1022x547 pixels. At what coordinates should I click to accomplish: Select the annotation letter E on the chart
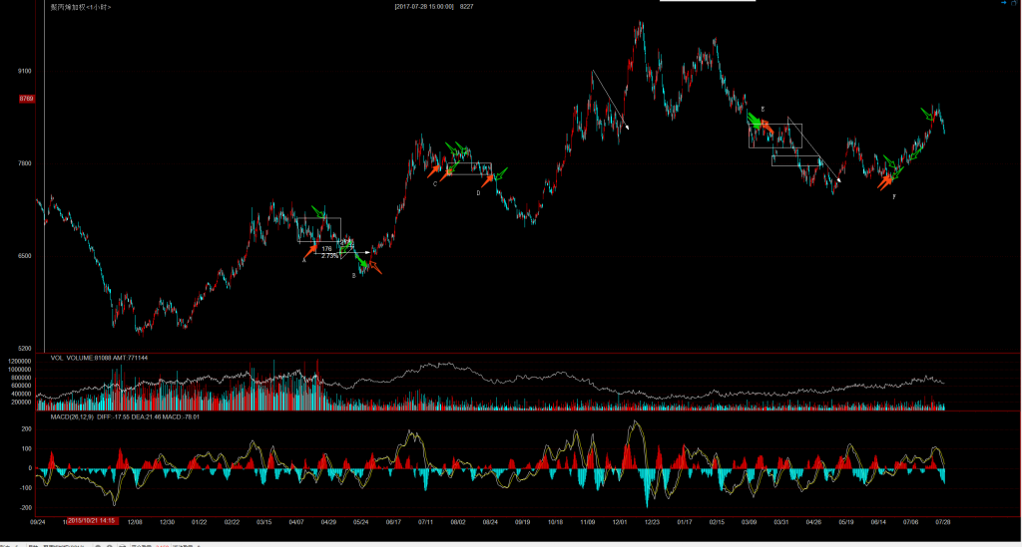coord(763,109)
